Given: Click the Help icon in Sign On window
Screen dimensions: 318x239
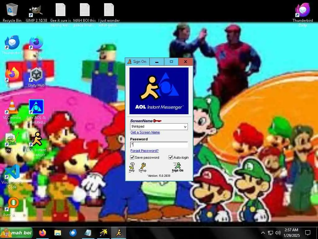Looking at the screenshot, I should [x=132, y=167].
